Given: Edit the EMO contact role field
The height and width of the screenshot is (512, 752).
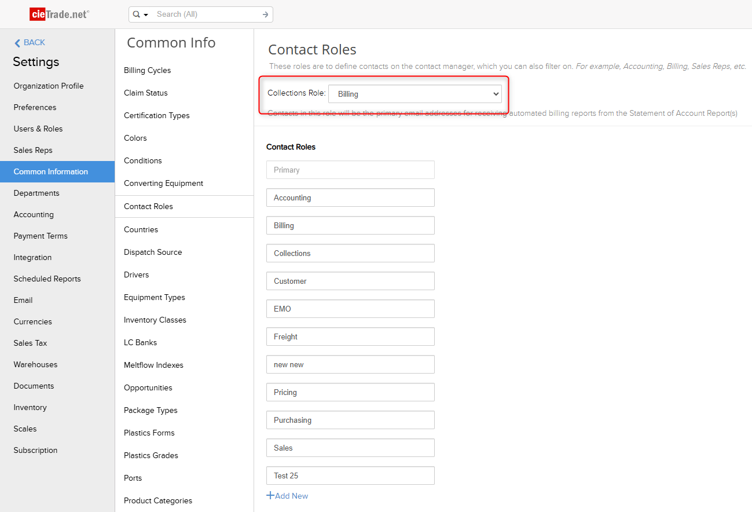Looking at the screenshot, I should click(350, 309).
